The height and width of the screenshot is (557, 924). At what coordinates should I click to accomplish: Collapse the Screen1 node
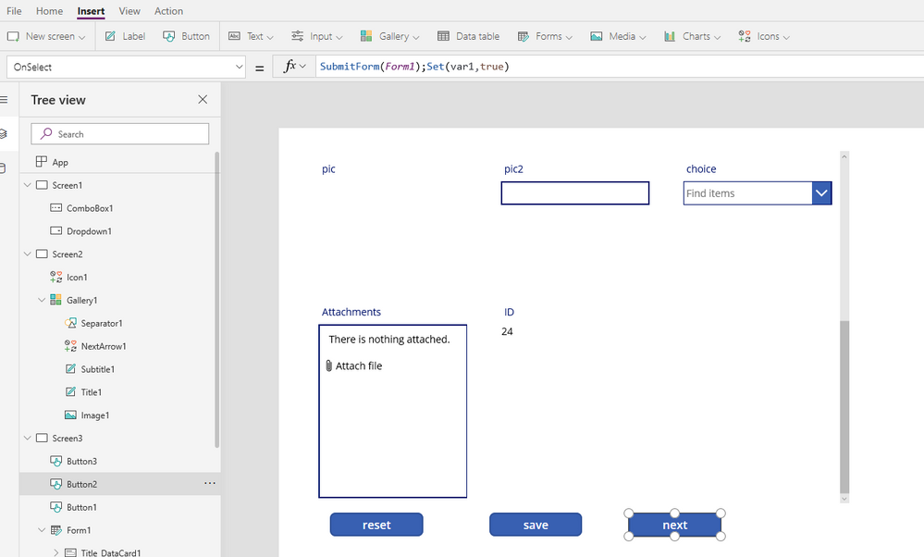pyautogui.click(x=27, y=185)
